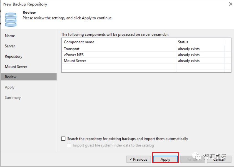Select the Transport component row
The width and height of the screenshot is (234, 167).
pyautogui.click(x=146, y=49)
